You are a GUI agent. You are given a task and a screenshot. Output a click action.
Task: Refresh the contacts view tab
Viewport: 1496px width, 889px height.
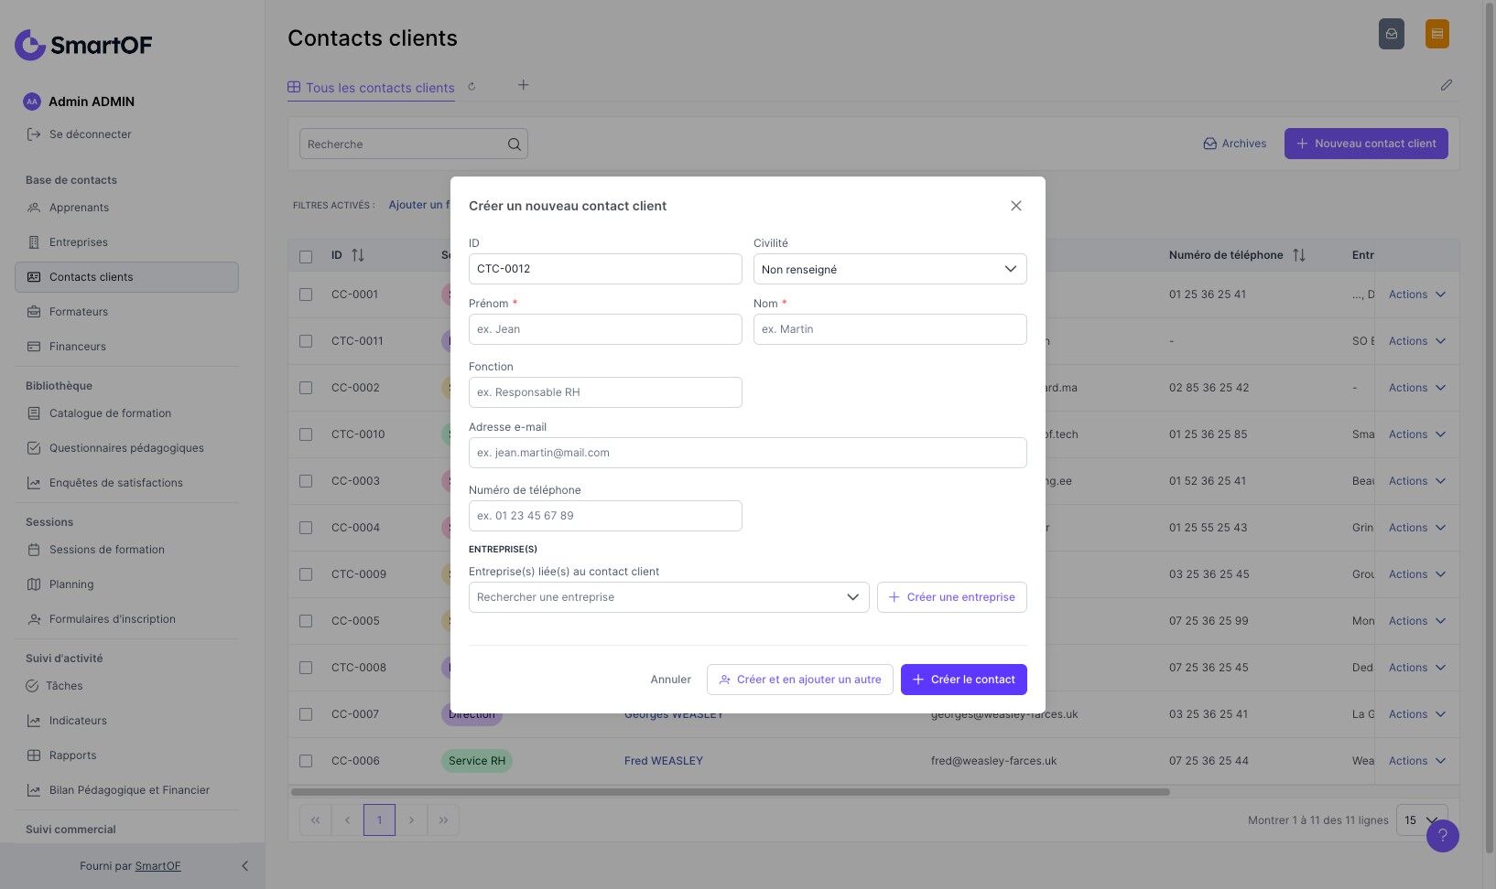click(472, 87)
